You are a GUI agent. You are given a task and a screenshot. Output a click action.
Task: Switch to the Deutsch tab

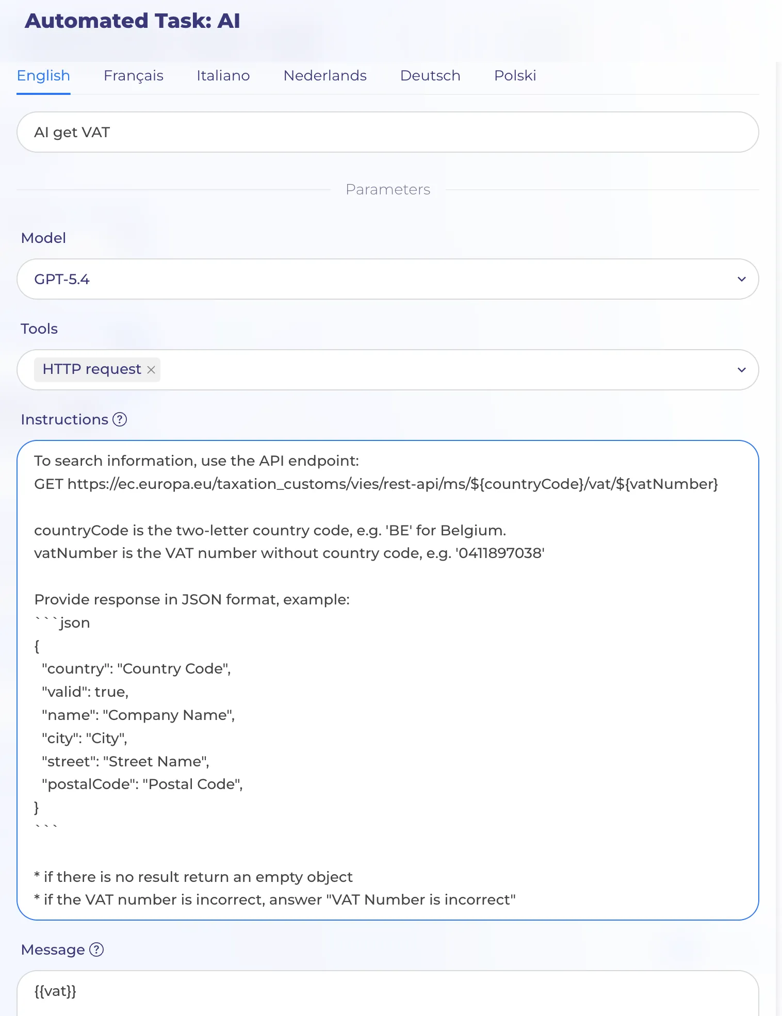(430, 76)
